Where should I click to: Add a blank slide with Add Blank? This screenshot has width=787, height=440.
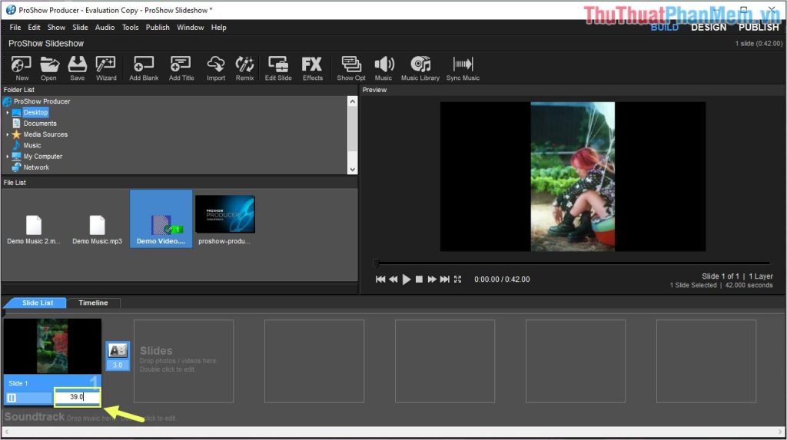click(x=144, y=68)
